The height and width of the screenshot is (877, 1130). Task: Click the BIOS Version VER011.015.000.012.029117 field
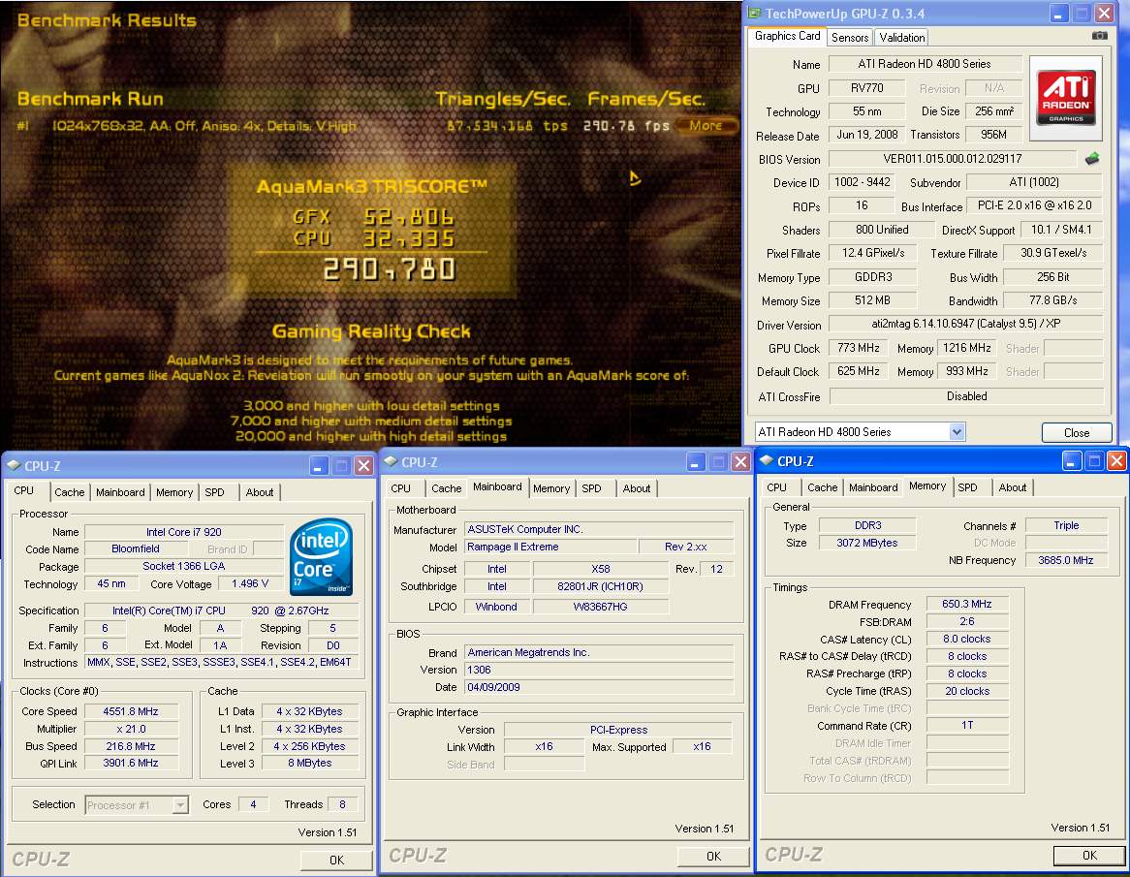coord(953,159)
